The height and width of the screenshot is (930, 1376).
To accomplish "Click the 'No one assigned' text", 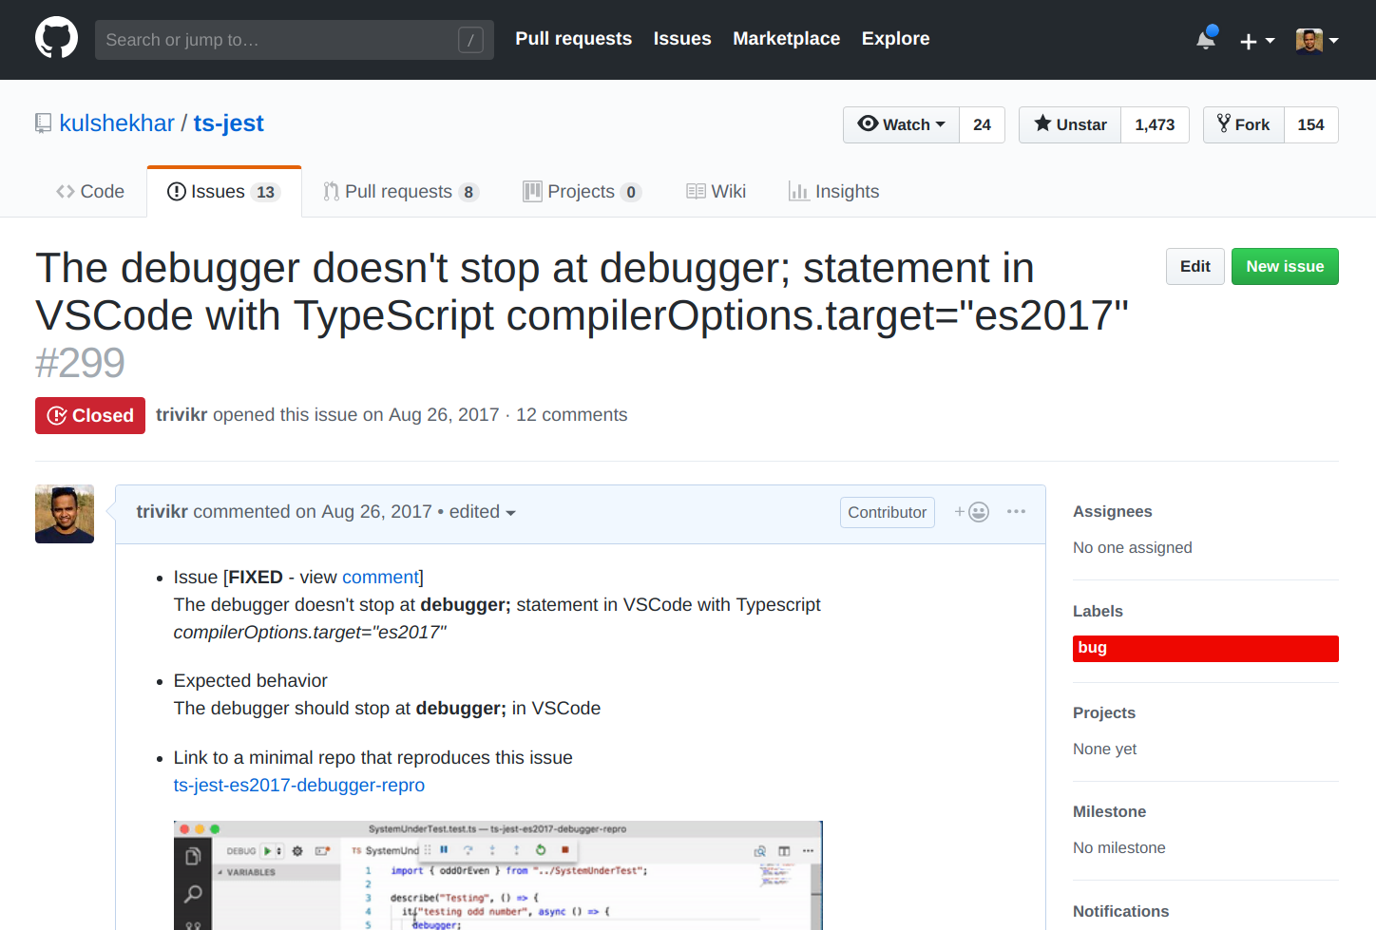I will click(1133, 547).
